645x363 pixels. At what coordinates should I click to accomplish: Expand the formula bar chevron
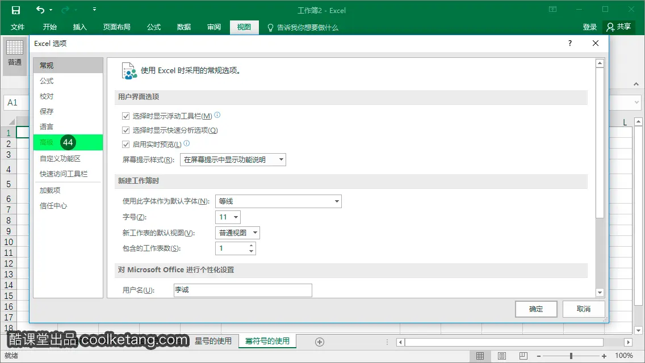click(636, 102)
